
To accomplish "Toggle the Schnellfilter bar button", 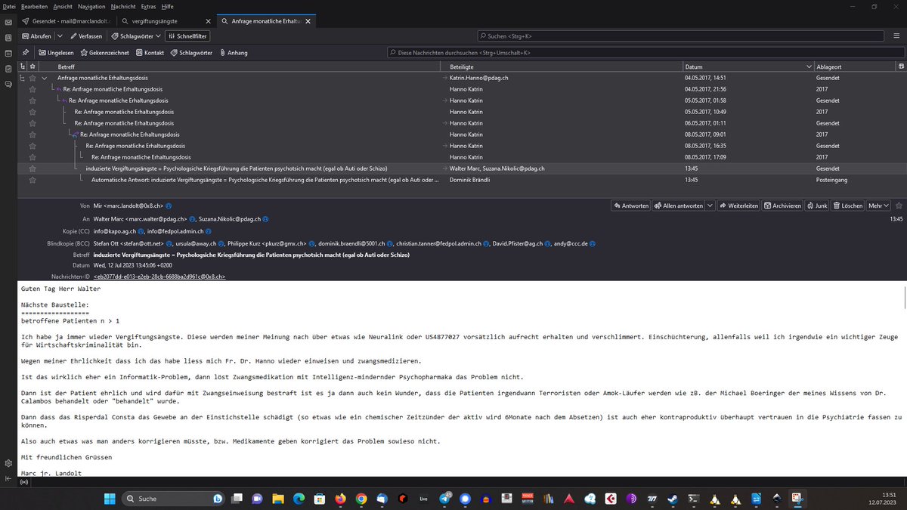I will (x=187, y=36).
